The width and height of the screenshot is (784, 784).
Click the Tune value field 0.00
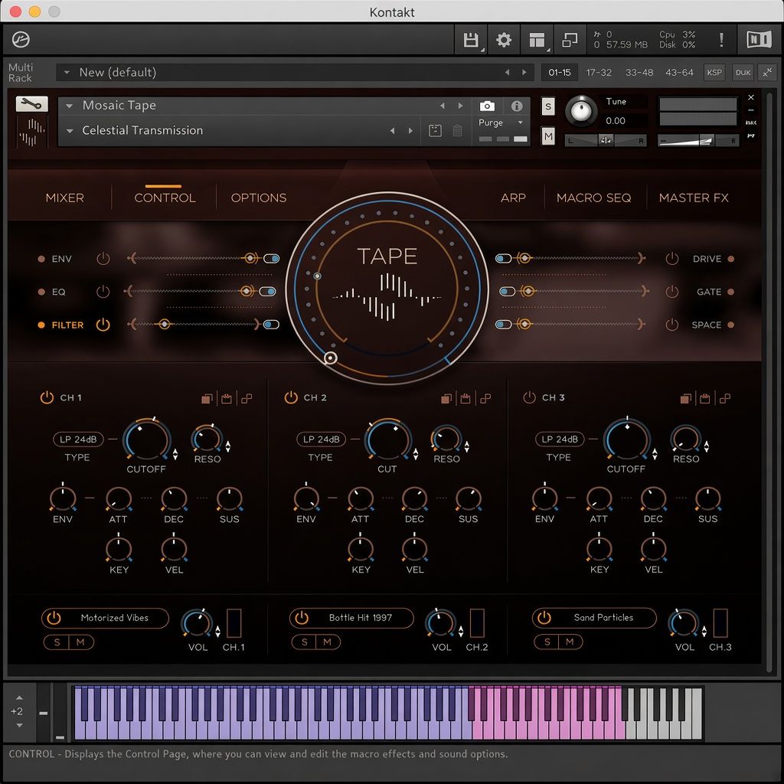click(x=616, y=120)
